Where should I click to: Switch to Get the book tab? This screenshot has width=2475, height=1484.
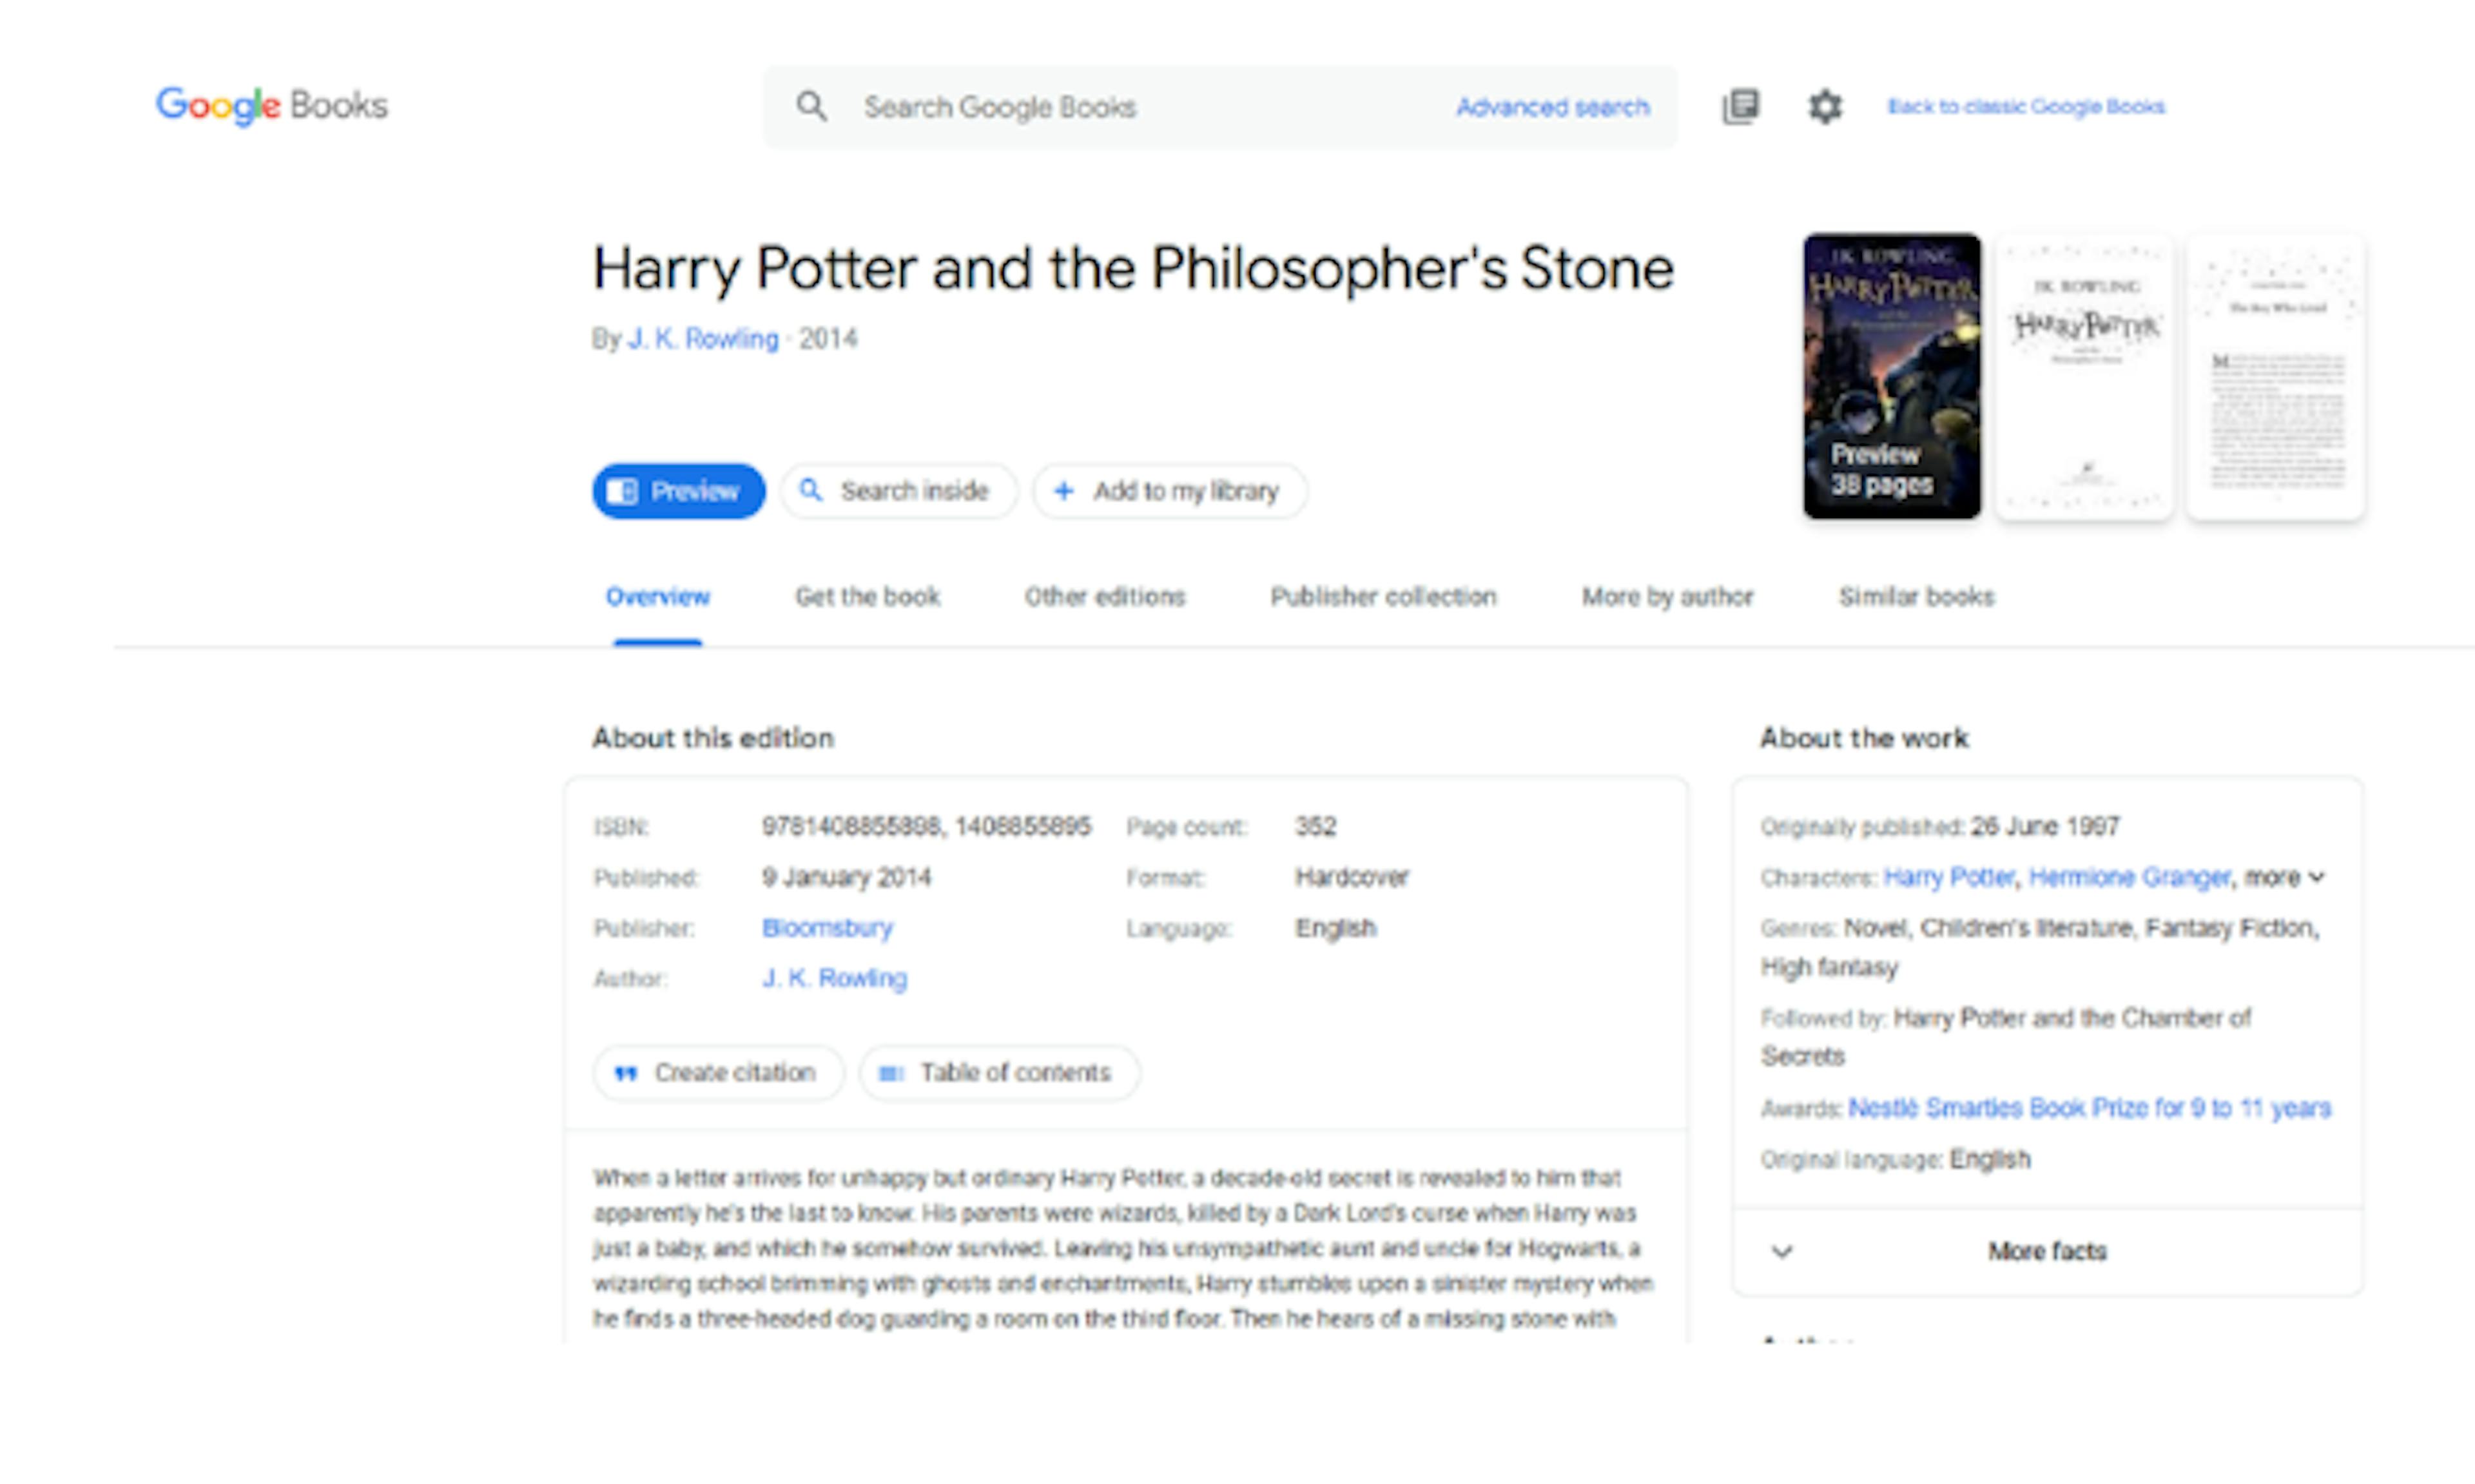(x=867, y=597)
